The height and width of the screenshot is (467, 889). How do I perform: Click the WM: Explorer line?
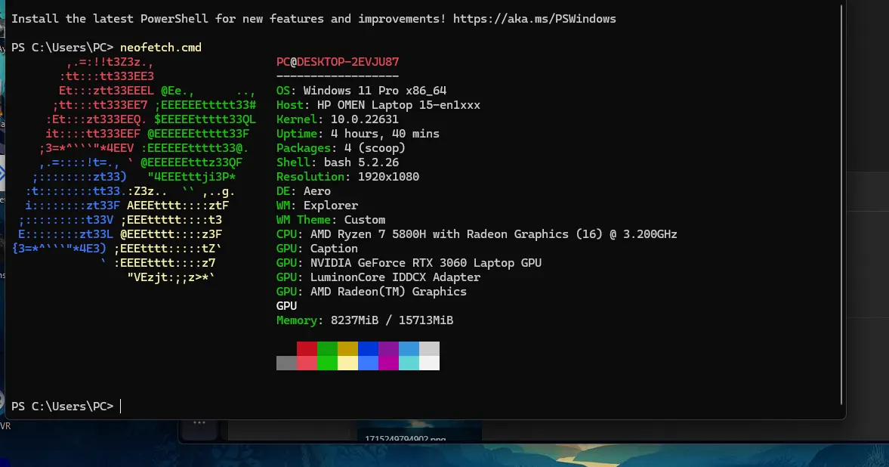pyautogui.click(x=317, y=206)
